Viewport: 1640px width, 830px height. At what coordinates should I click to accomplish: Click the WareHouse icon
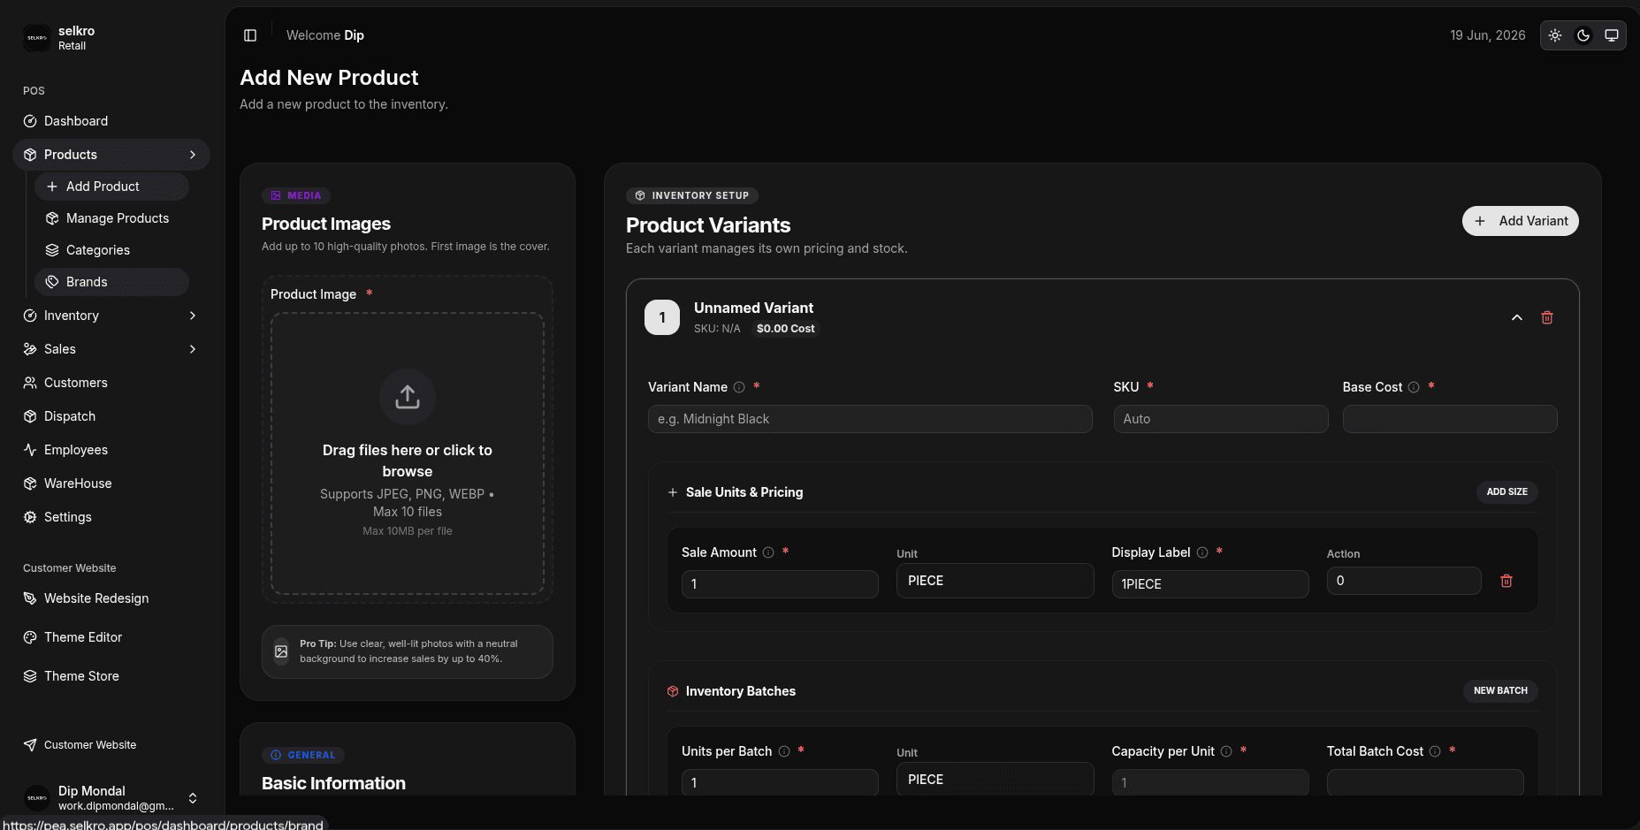30,484
